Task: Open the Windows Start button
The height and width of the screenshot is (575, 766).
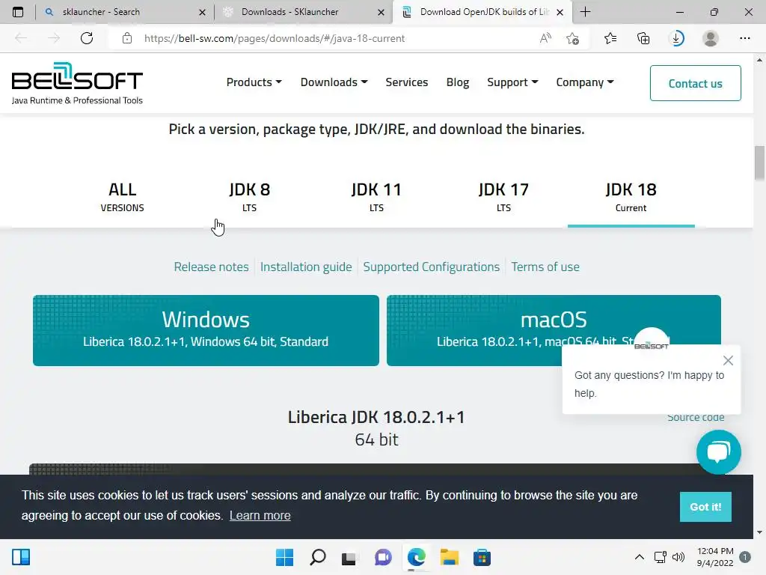Action: (284, 557)
